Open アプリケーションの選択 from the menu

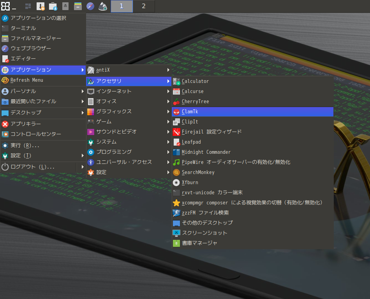pos(43,18)
